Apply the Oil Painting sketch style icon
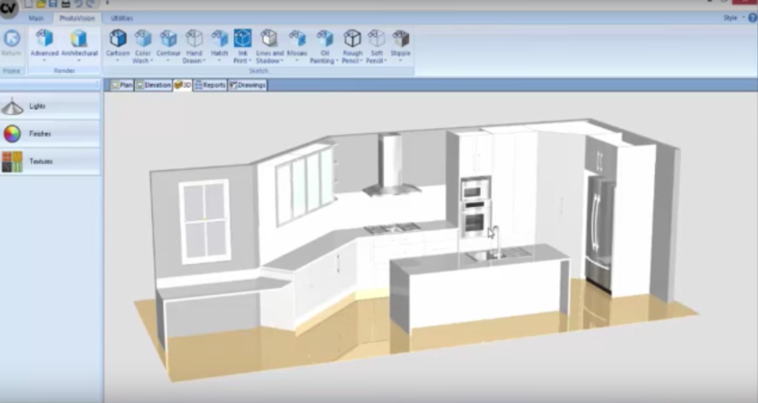 (324, 38)
